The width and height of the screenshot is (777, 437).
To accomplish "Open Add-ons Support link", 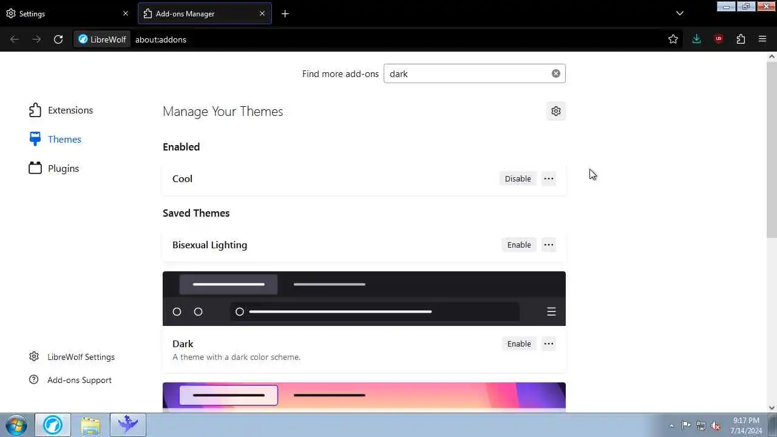I will click(x=70, y=380).
